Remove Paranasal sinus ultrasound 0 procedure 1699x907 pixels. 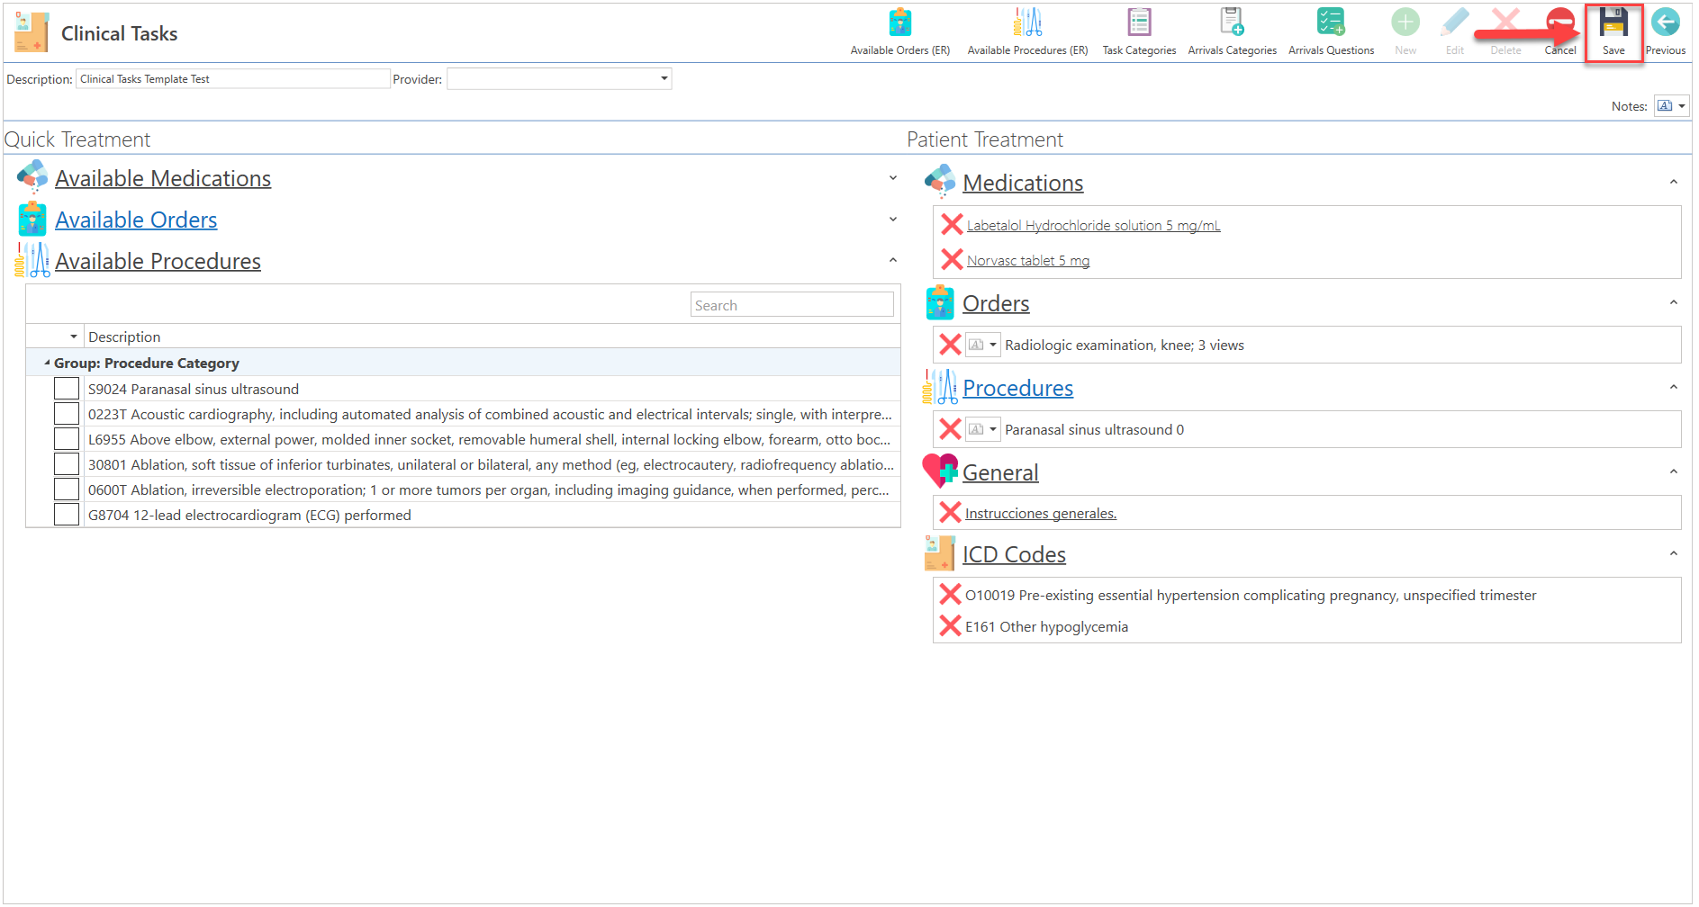950,429
